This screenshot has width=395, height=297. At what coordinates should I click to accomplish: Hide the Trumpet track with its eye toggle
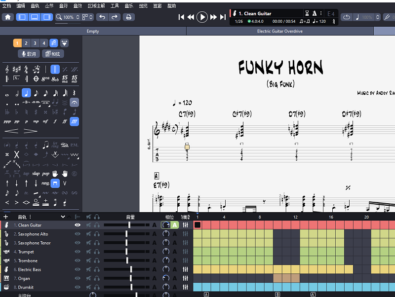pyautogui.click(x=78, y=252)
